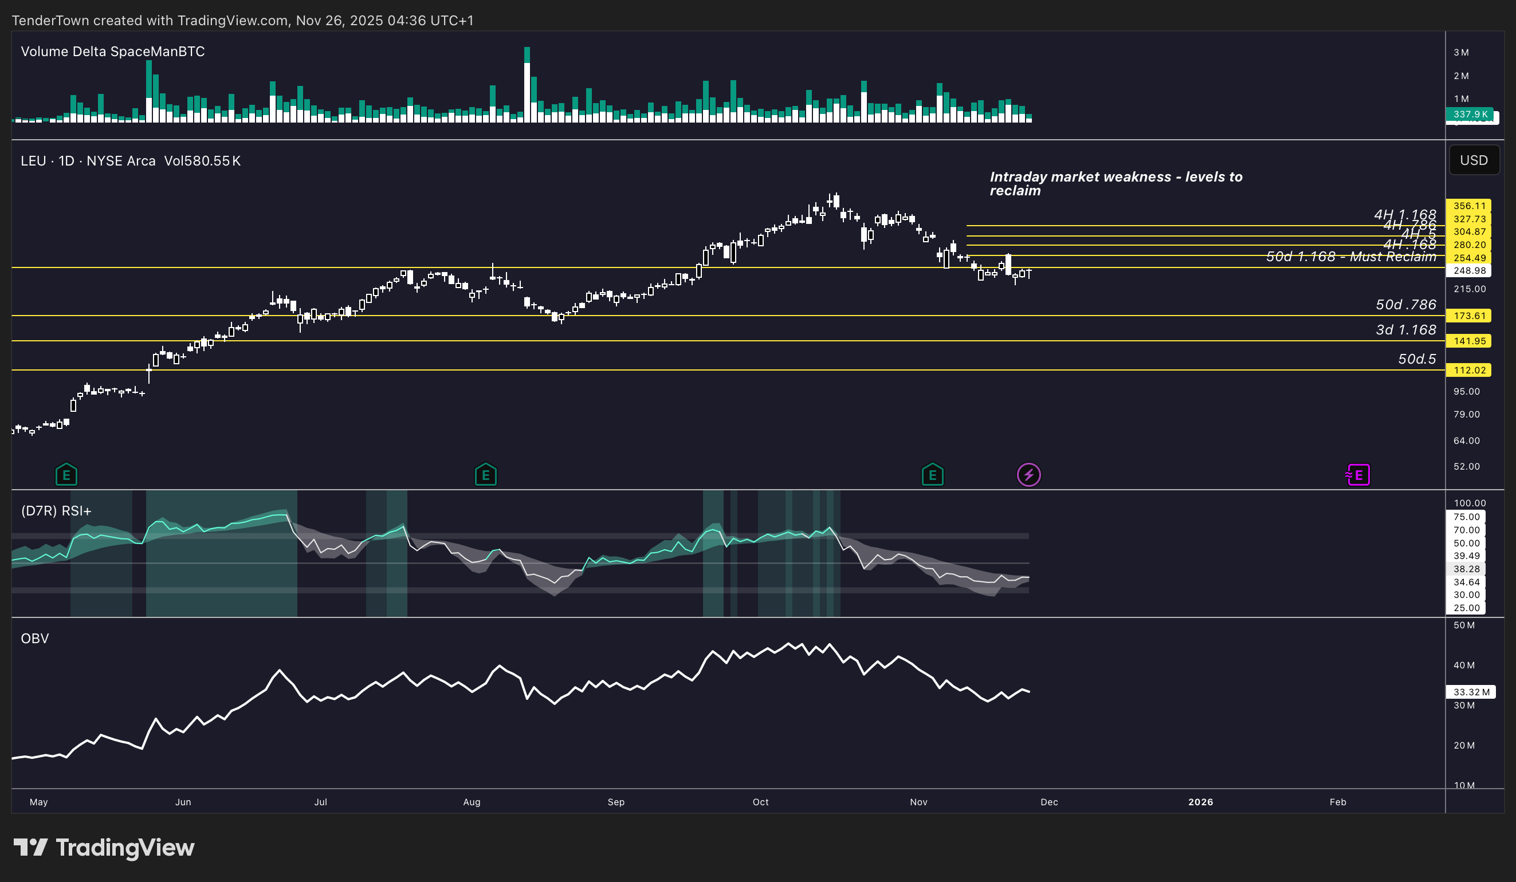Click the OBV indicator label
The height and width of the screenshot is (882, 1516).
coord(35,639)
